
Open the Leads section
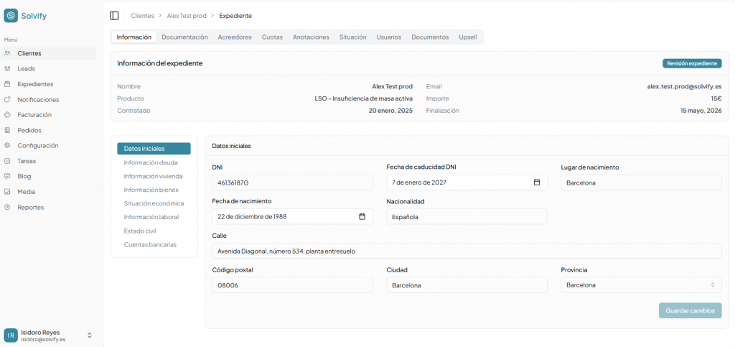26,68
